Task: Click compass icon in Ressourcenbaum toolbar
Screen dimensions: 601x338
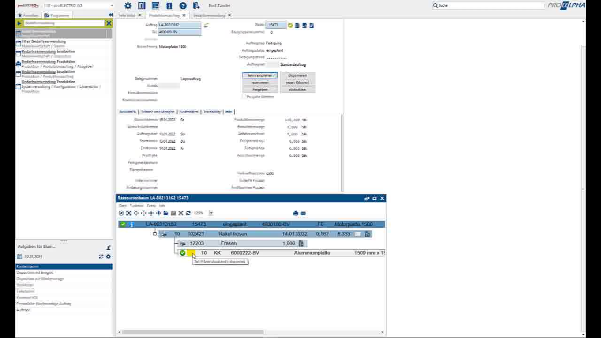Action: click(121, 213)
